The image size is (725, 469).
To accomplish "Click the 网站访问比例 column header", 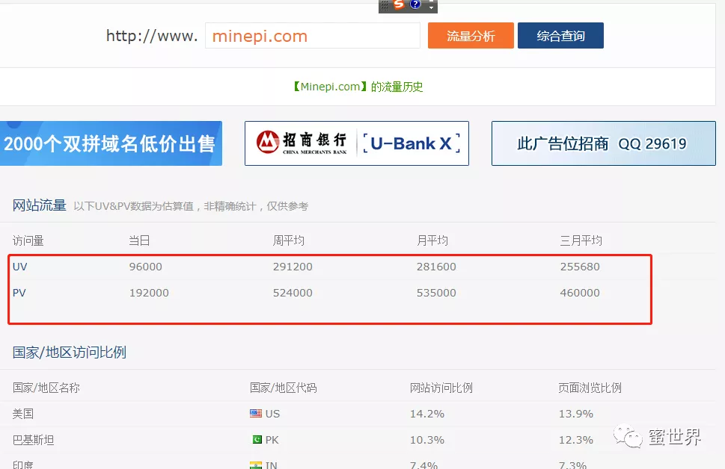I will click(x=441, y=388).
